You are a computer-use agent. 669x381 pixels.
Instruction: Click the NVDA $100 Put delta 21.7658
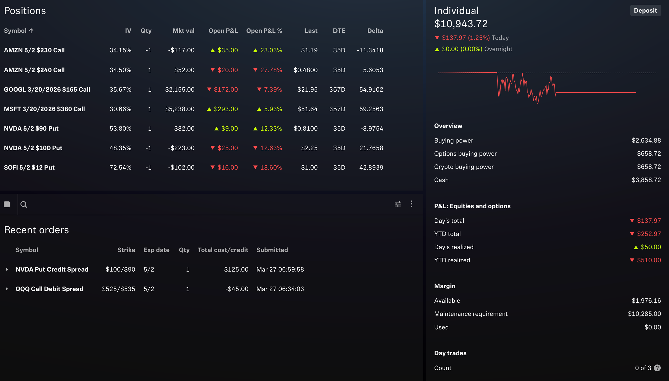[x=371, y=148]
